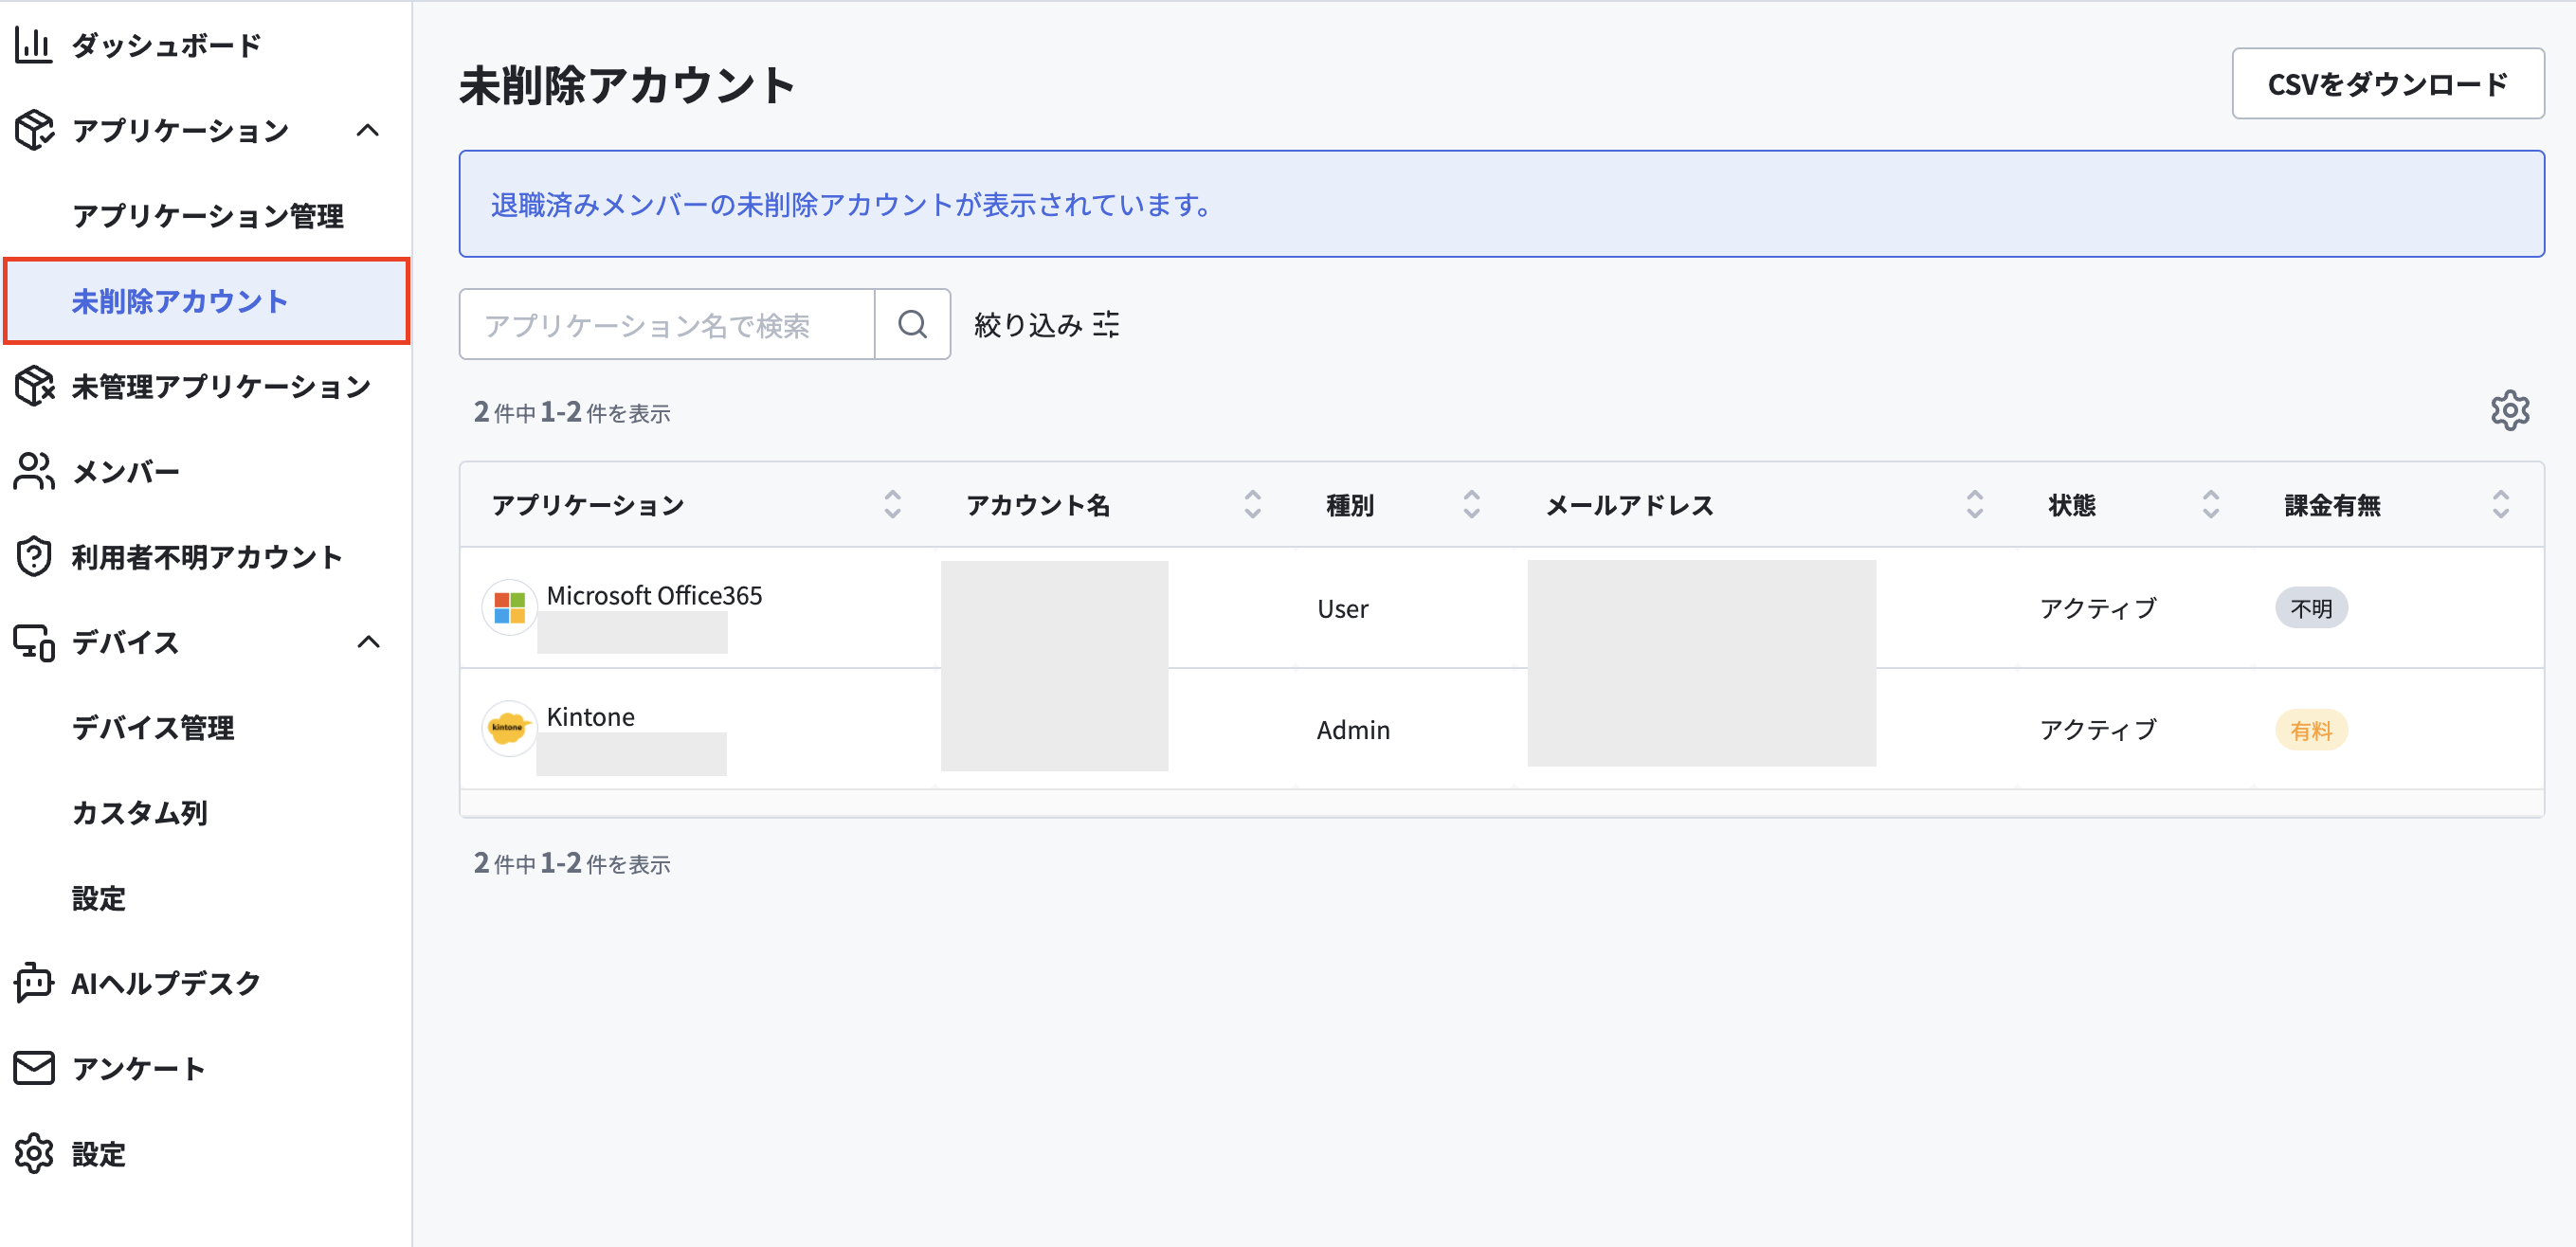
Task: Click the Settings gear icon in the sidebar
Action: click(x=33, y=1154)
